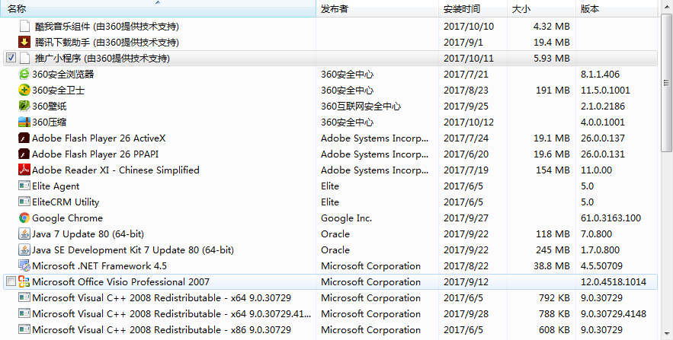Click the 360安全浏览器 browser icon
This screenshot has height=340, width=673.
(24, 74)
